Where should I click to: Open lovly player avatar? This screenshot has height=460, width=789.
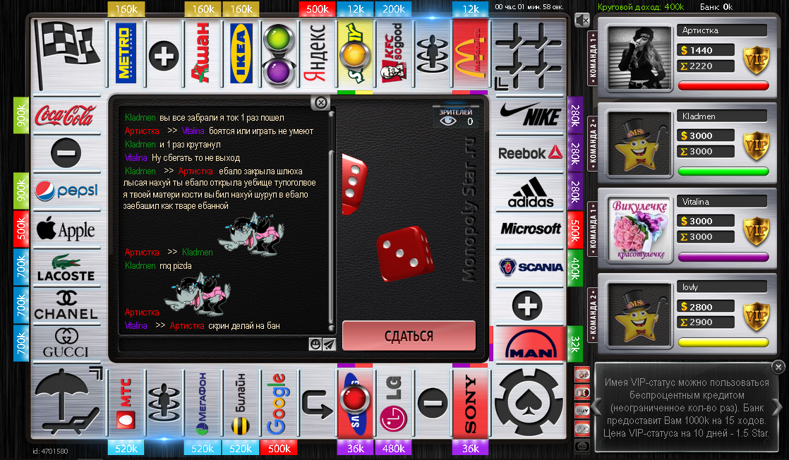pos(639,315)
